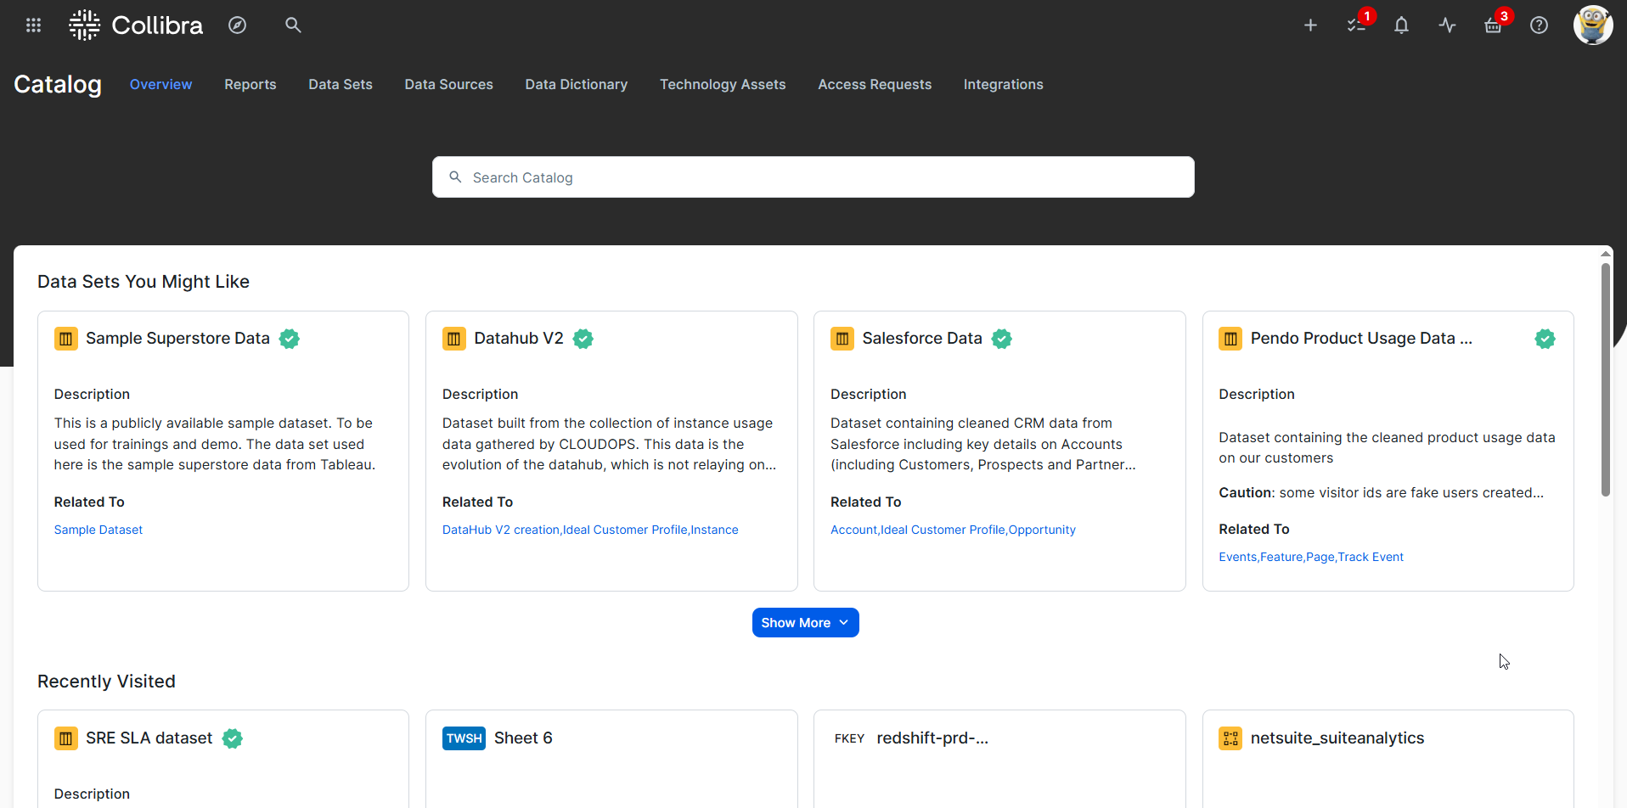Click the compass browse icon

pos(237,25)
